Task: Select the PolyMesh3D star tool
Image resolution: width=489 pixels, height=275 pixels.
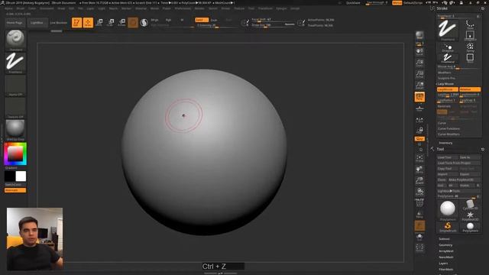Action: pos(470,215)
